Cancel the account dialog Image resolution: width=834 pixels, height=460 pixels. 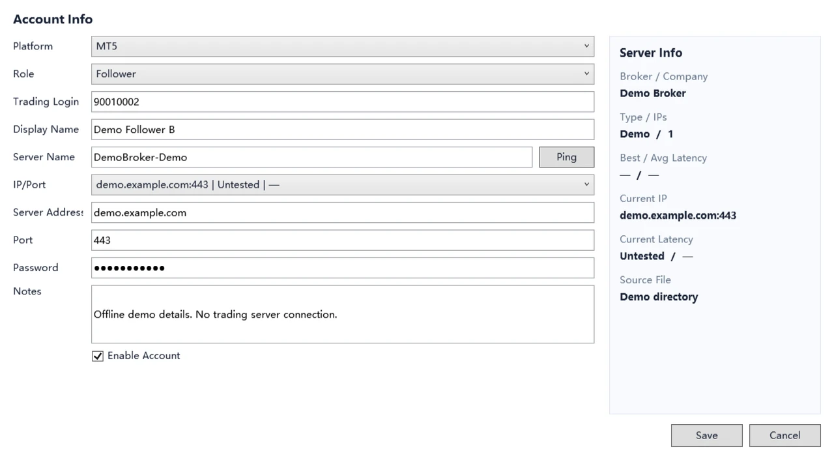tap(784, 435)
